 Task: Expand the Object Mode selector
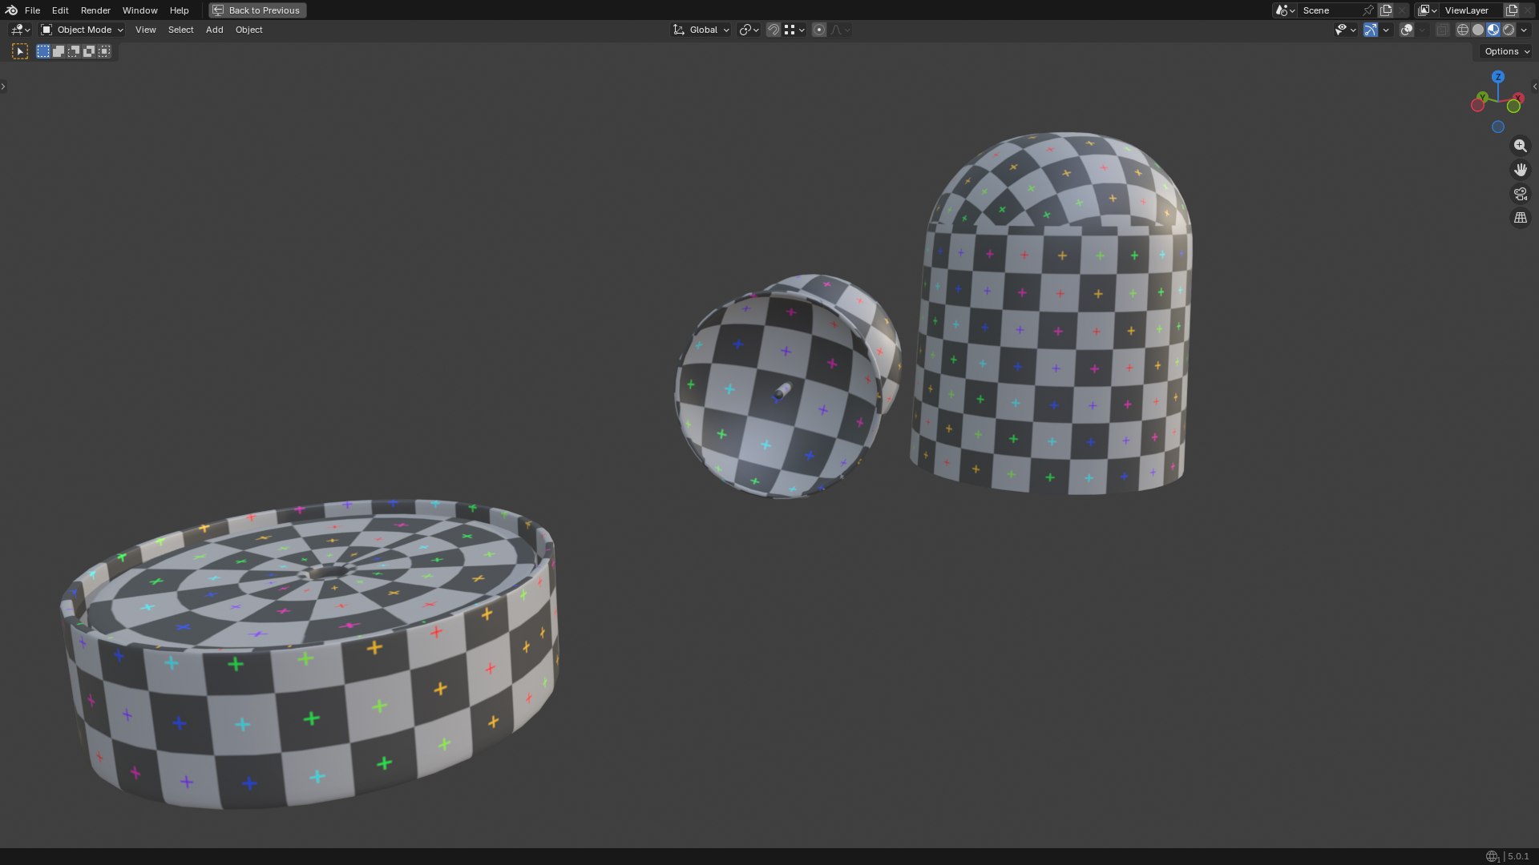(82, 30)
